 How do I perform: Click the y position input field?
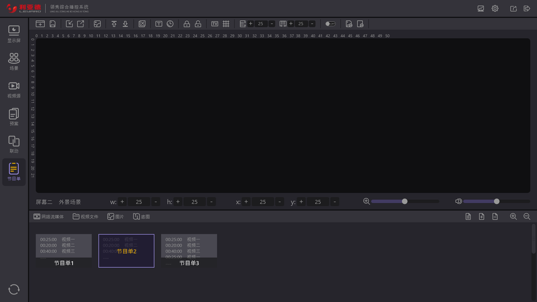318,202
